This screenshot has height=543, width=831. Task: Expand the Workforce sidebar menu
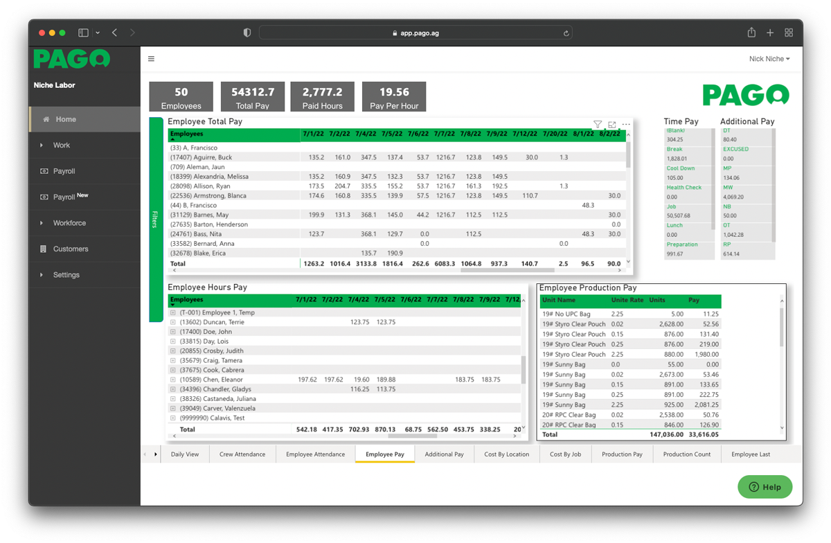(69, 223)
